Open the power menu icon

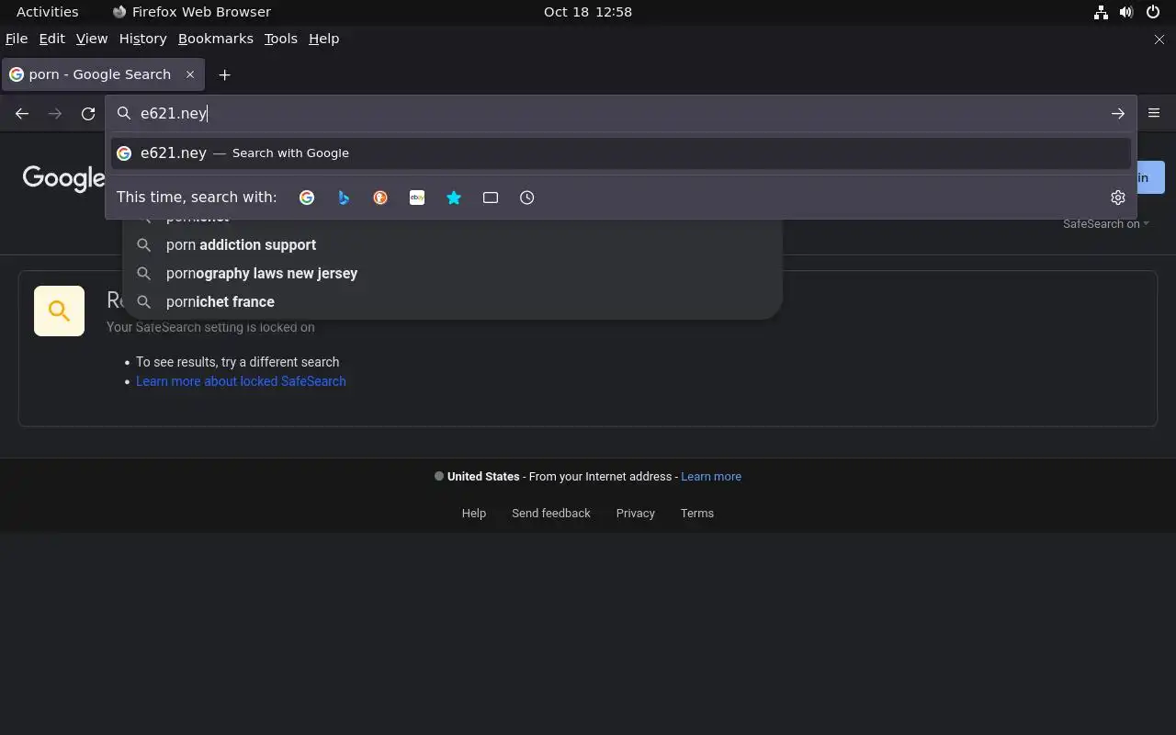coord(1153,12)
